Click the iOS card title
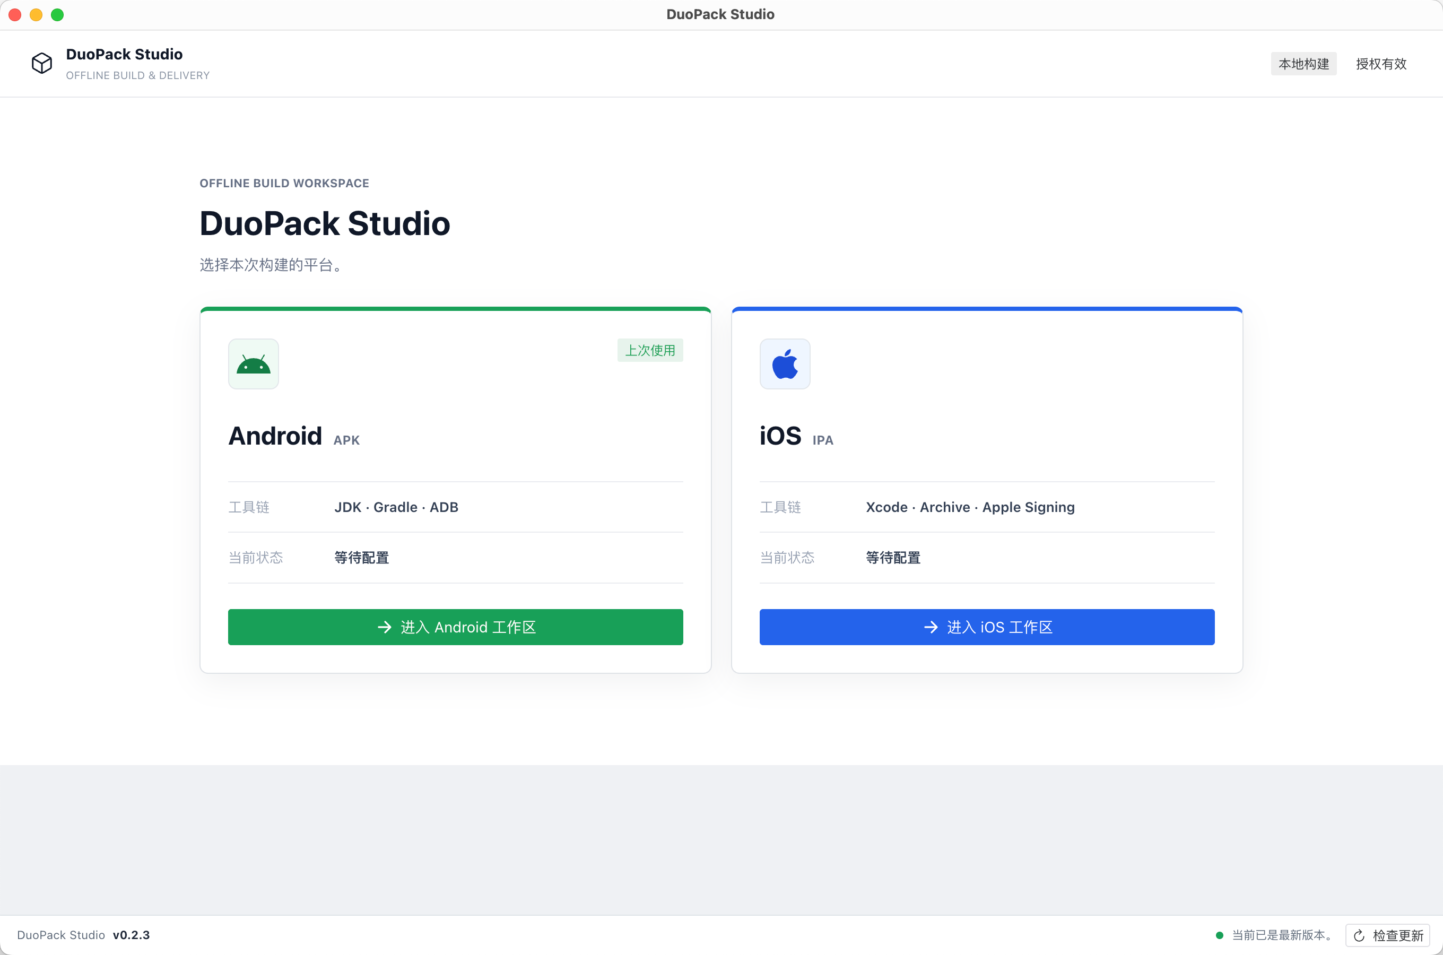Image resolution: width=1443 pixels, height=955 pixels. (780, 436)
